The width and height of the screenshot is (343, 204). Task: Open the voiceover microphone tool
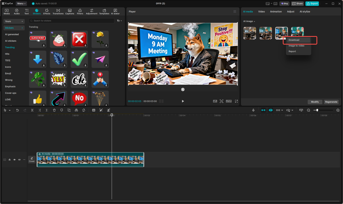(253, 110)
